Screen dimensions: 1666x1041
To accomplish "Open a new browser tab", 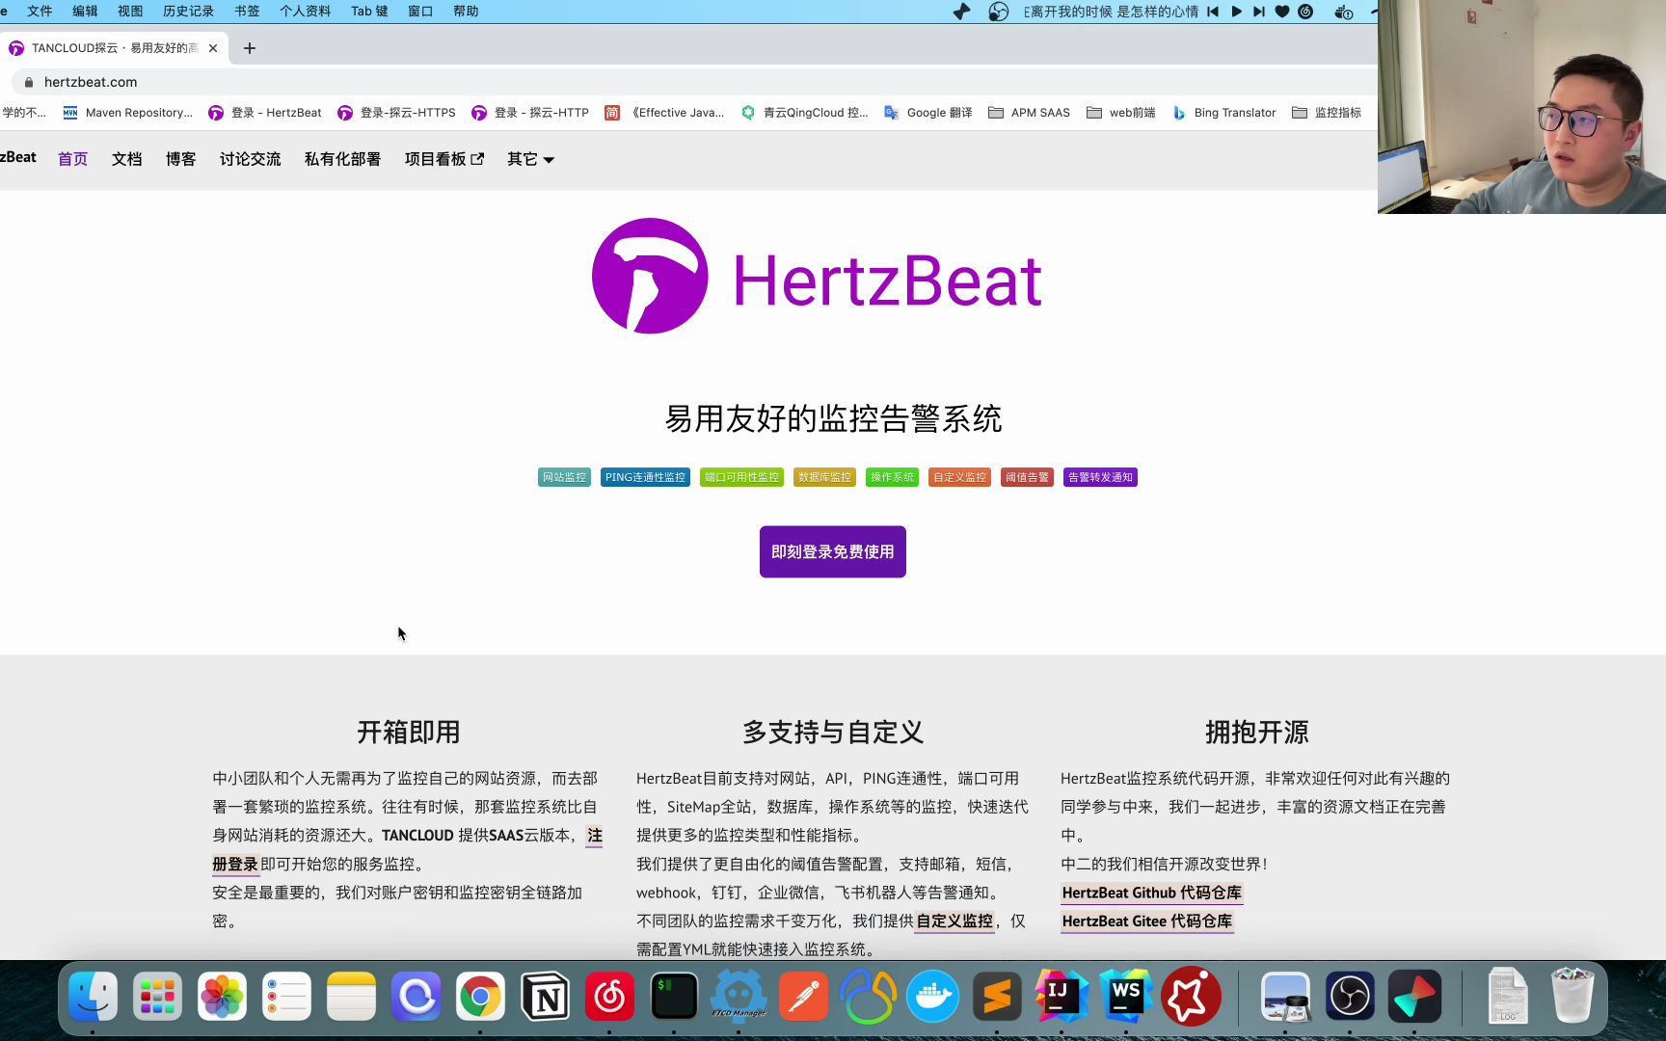I will click(x=250, y=48).
